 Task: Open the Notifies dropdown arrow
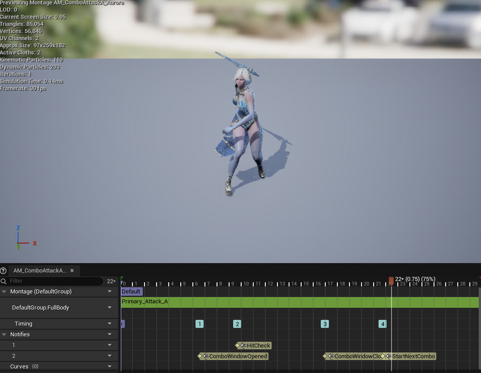pos(110,335)
